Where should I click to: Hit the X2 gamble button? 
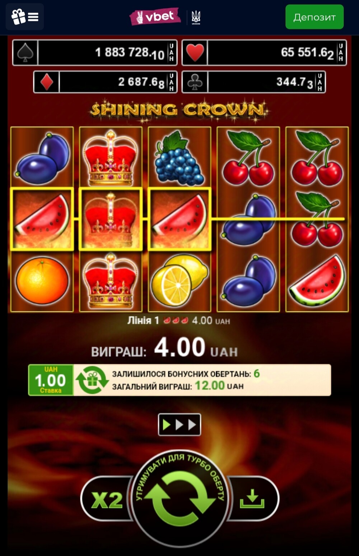[x=107, y=499]
